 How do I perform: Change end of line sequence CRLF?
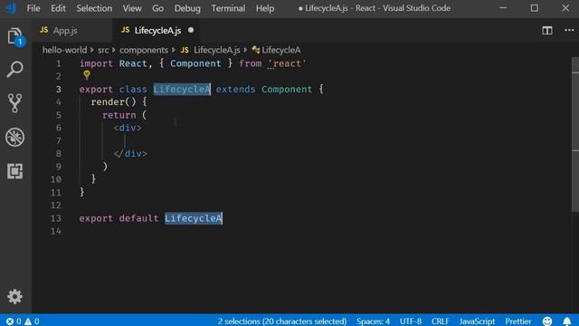[441, 321]
